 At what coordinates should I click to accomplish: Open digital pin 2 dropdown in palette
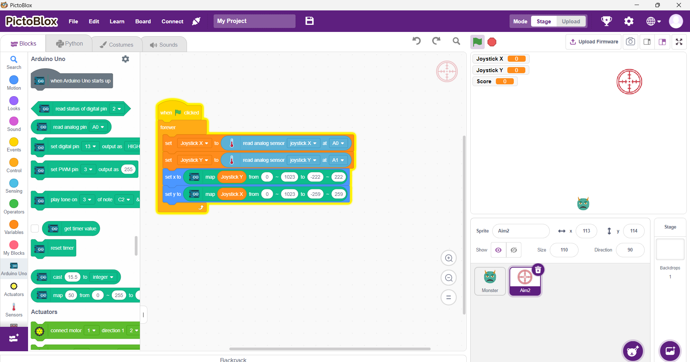[116, 109]
